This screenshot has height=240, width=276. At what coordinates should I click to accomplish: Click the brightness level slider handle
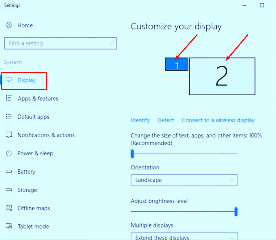[236, 212]
